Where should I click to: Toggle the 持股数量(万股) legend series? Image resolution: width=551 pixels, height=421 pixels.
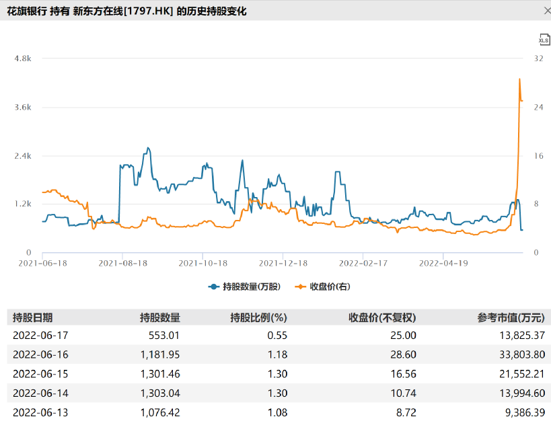(x=245, y=286)
